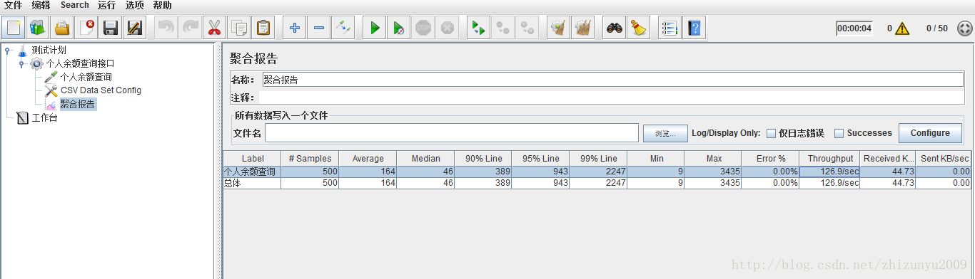Clear results with single broom icon

pyautogui.click(x=559, y=28)
